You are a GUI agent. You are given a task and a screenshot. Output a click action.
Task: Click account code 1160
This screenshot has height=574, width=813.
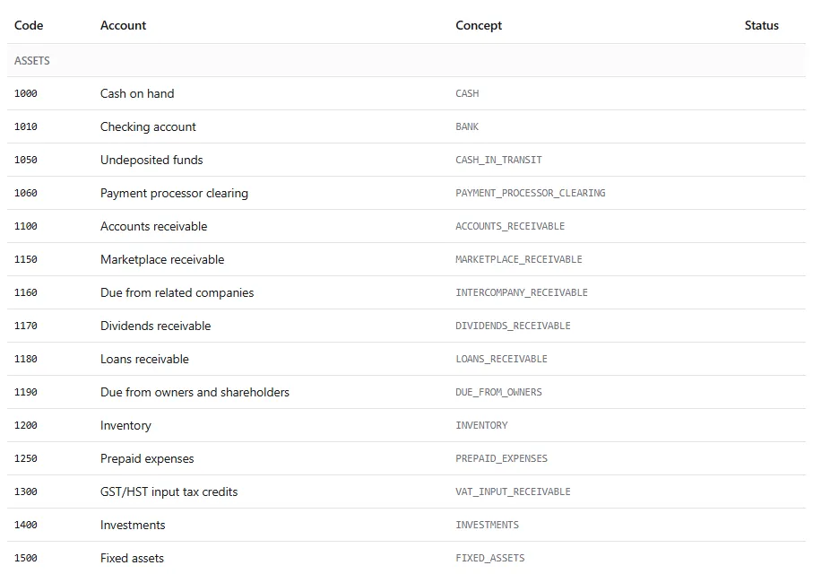[25, 292]
